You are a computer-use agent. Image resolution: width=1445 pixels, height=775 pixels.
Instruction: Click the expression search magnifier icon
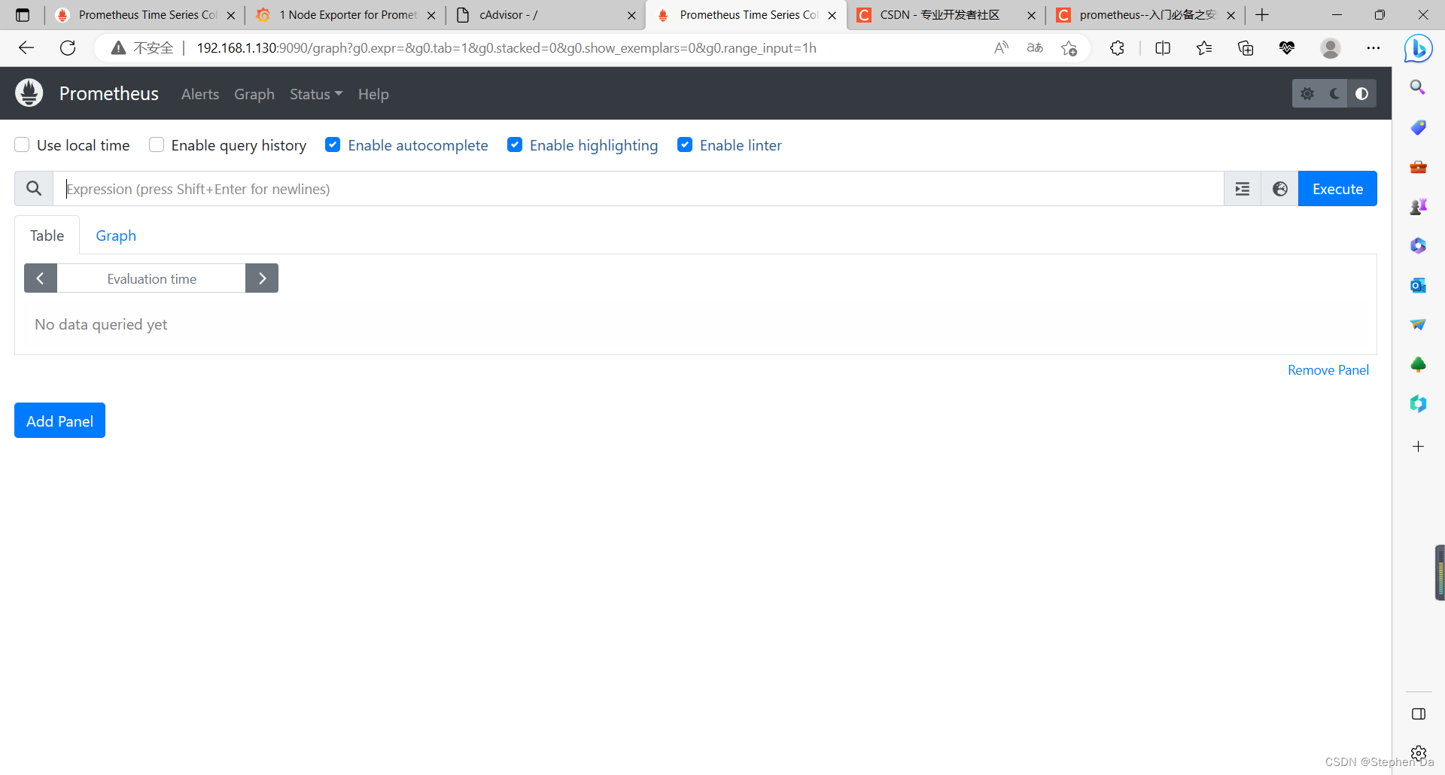point(34,188)
